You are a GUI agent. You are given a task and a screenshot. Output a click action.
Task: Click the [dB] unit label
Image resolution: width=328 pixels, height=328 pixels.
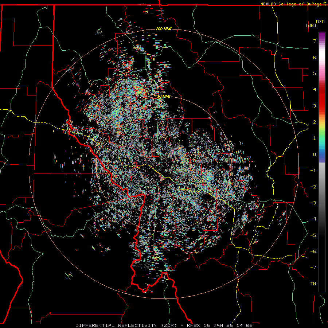click(311, 25)
